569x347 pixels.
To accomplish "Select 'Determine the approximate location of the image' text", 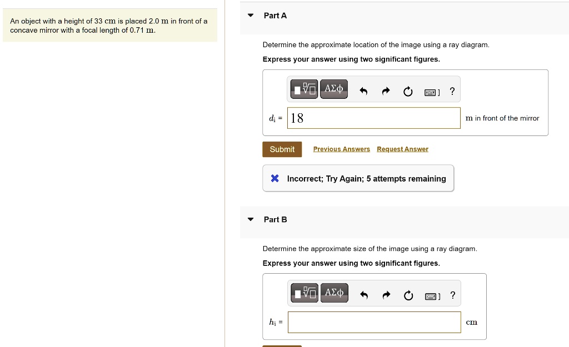I will pos(376,45).
